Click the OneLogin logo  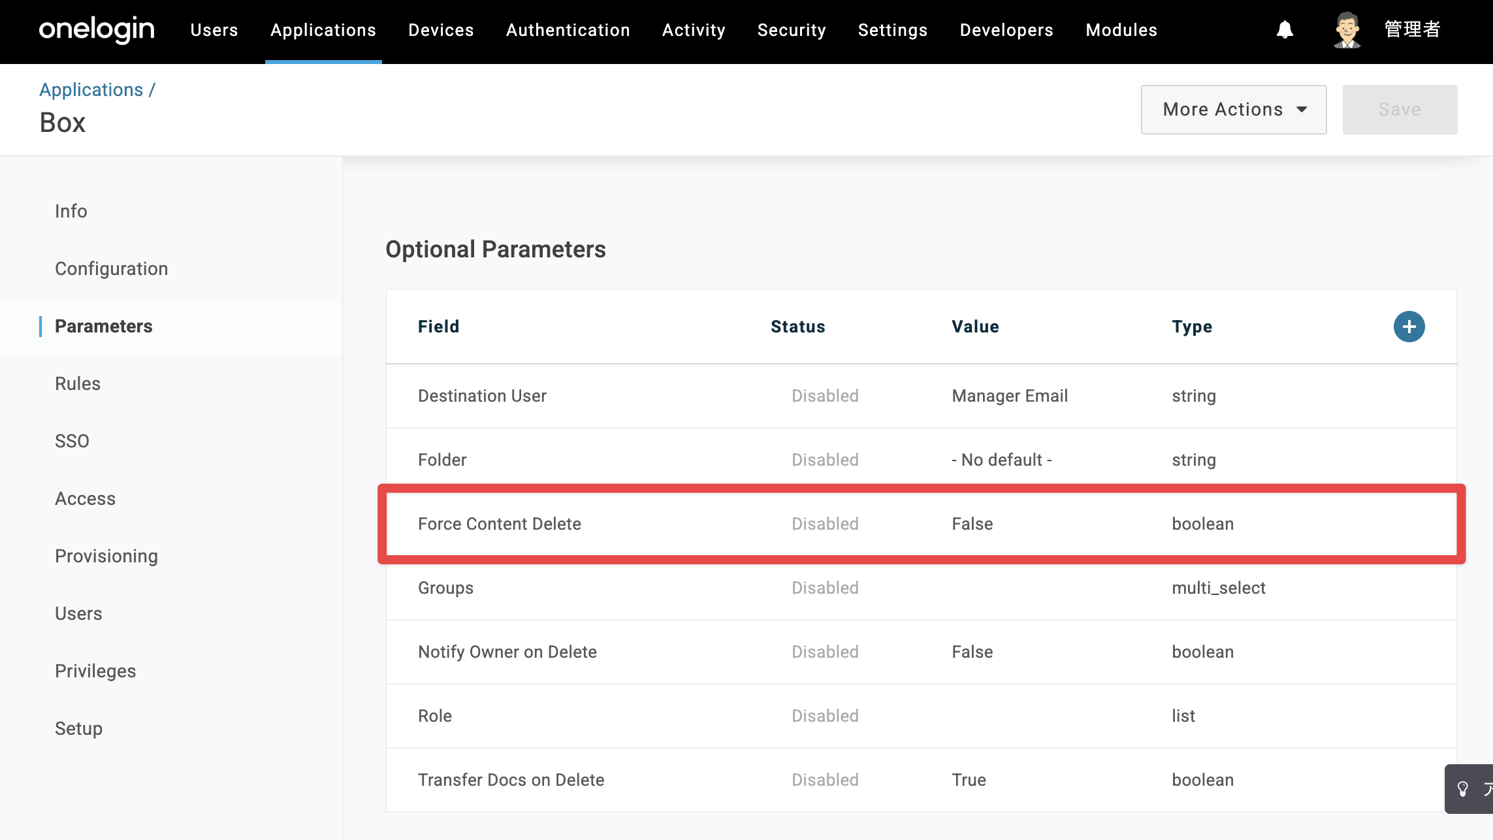point(97,30)
